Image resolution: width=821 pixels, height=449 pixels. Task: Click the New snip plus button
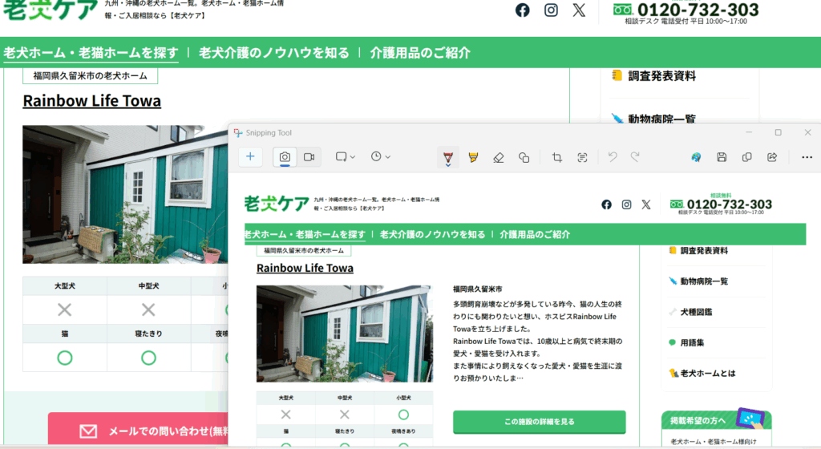click(x=250, y=157)
